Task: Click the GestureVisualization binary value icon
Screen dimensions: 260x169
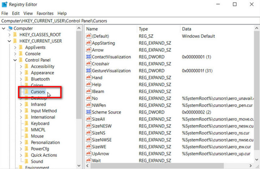Action: 88,71
